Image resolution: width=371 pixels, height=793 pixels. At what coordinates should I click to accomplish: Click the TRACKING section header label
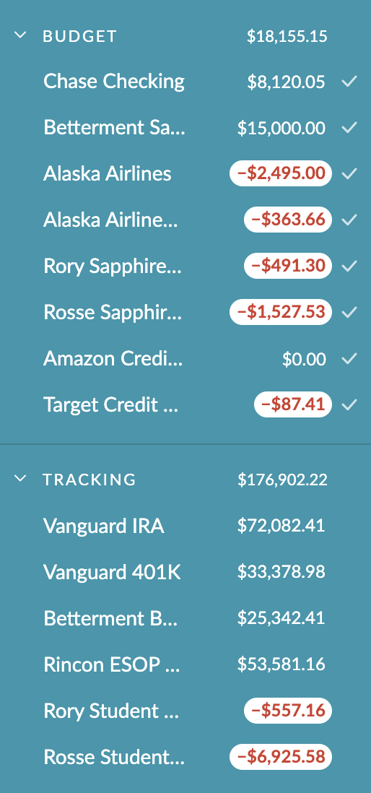click(x=90, y=480)
